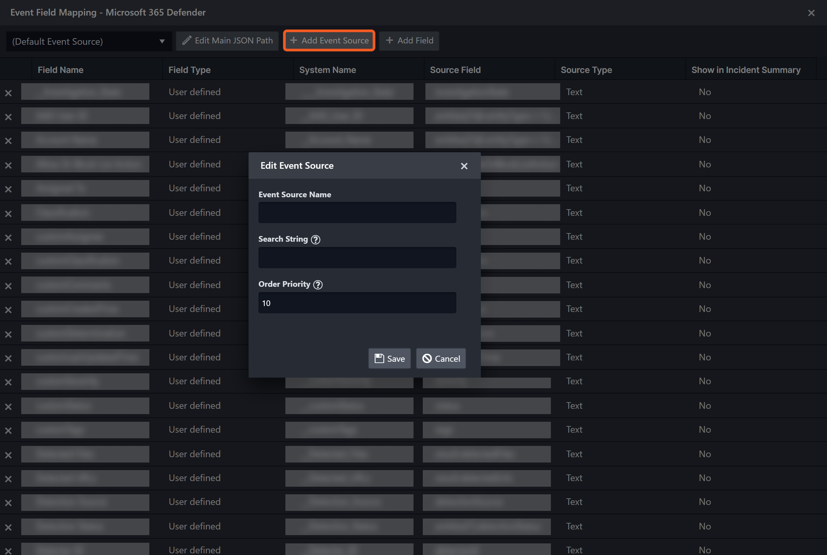Click the Save button in the dialog
The width and height of the screenshot is (827, 555).
(x=389, y=358)
